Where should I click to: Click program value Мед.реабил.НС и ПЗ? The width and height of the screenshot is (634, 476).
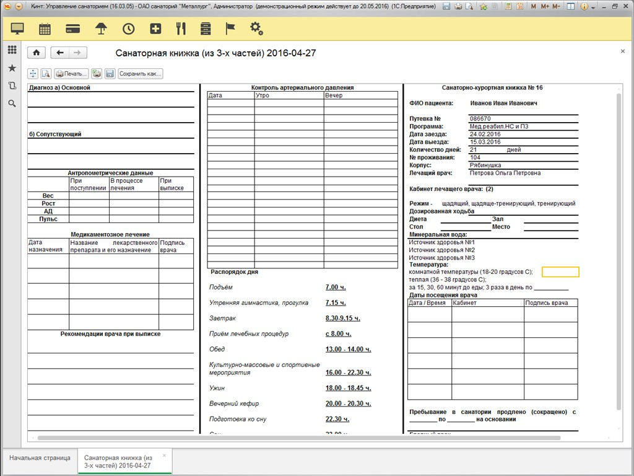point(499,126)
